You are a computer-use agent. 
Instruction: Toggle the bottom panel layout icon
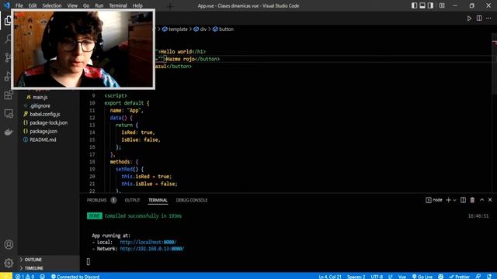tap(422, 5)
